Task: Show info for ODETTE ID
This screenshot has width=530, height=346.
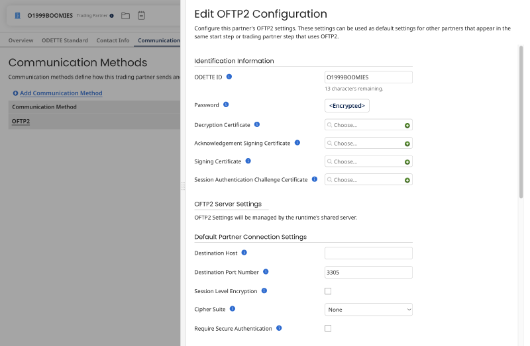Action: pos(229,77)
